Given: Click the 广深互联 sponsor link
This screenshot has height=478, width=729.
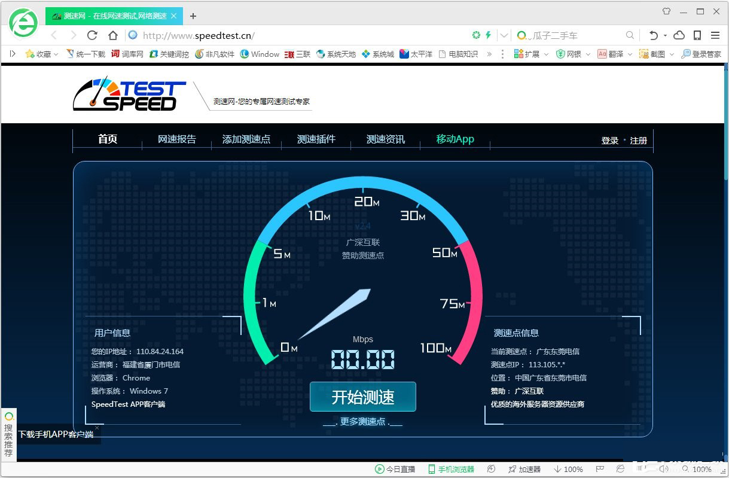Looking at the screenshot, I should coord(529,391).
